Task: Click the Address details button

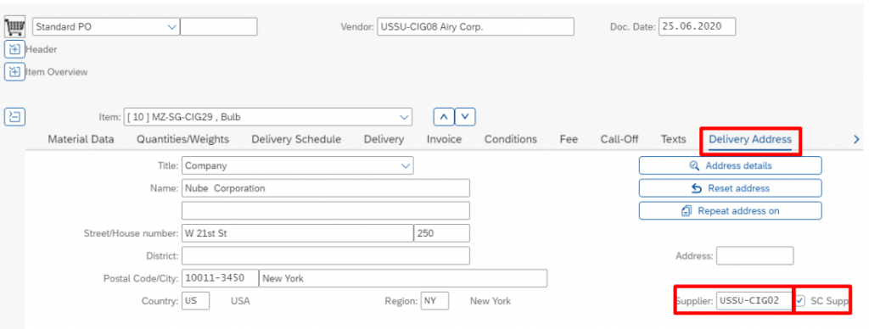Action: click(730, 165)
